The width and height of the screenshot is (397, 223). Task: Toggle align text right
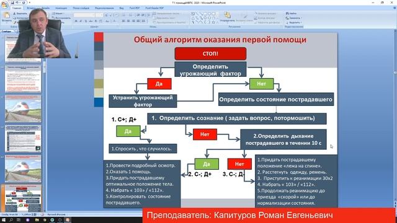click(x=133, y=21)
